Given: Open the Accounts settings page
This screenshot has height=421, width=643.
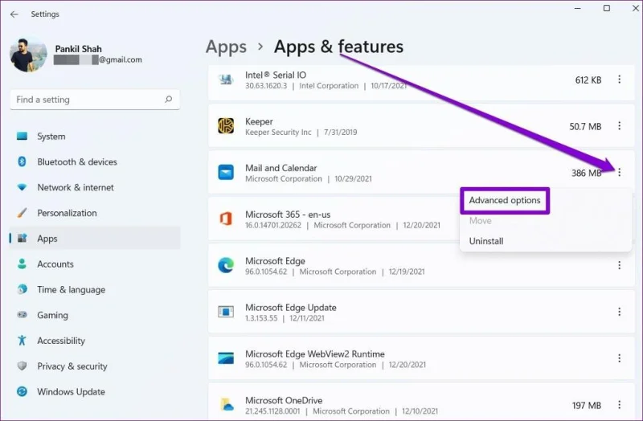Looking at the screenshot, I should (95, 264).
